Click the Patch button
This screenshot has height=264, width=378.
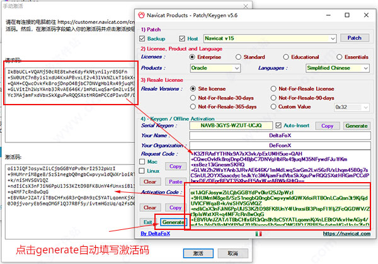[x=354, y=38]
